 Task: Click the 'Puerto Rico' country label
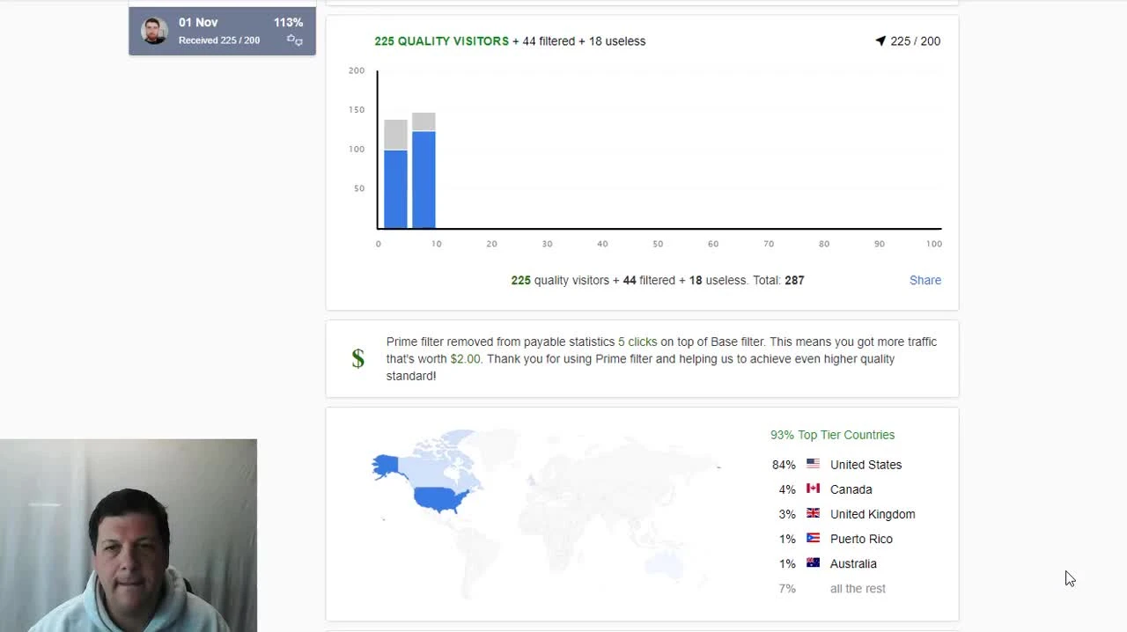click(x=861, y=539)
